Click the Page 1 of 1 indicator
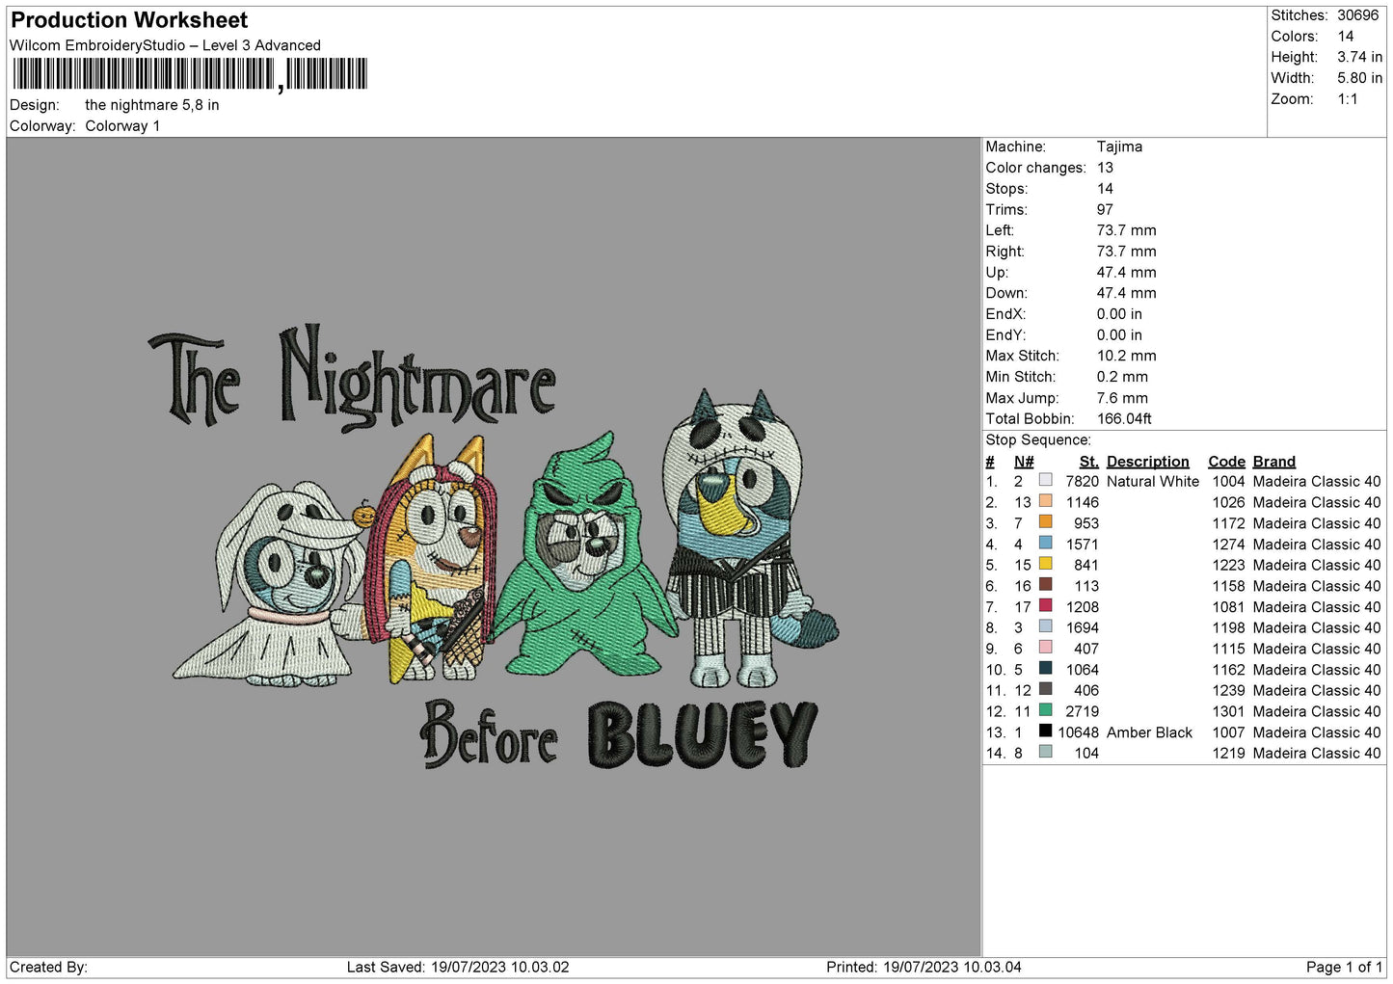Viewport: 1393px width, 984px height. click(1343, 967)
